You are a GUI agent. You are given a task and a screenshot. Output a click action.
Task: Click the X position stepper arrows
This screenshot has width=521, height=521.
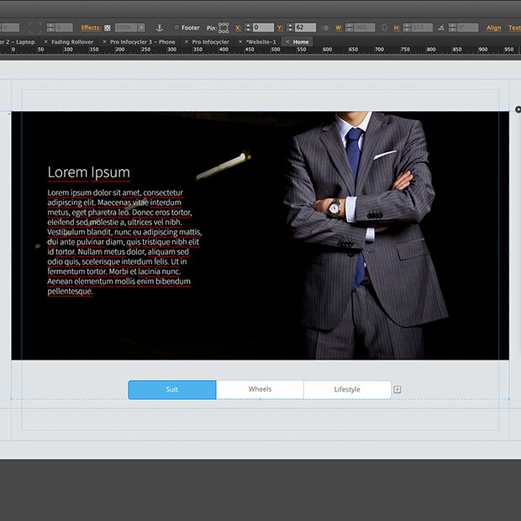click(248, 28)
